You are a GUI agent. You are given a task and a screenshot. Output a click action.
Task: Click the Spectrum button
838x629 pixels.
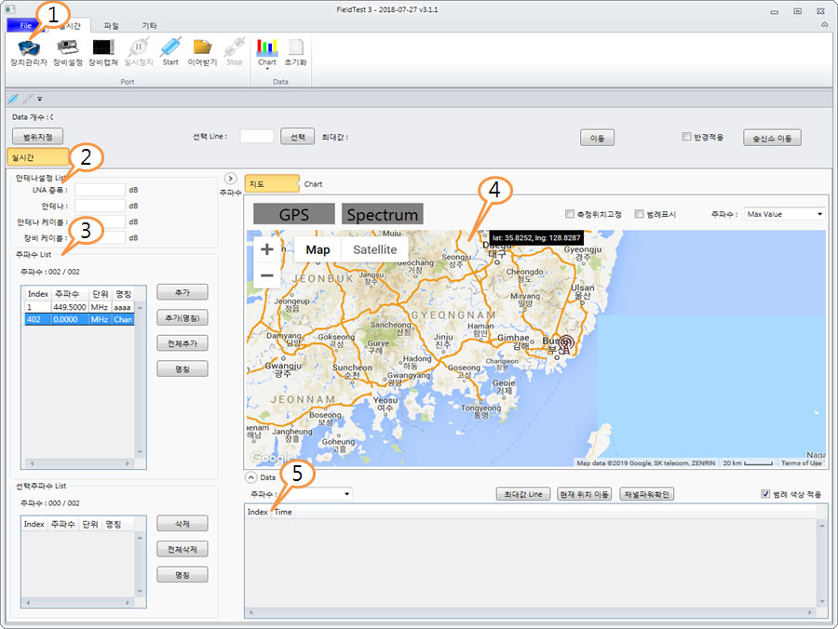(x=382, y=214)
